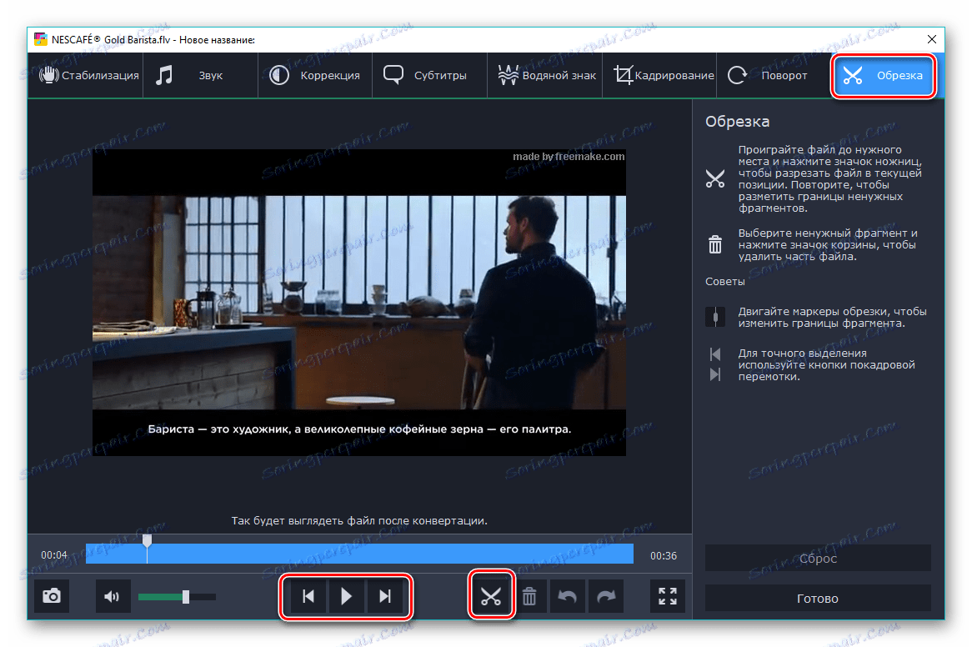The height and width of the screenshot is (647, 972).
Task: Click the video preview frame
Action: [x=359, y=303]
